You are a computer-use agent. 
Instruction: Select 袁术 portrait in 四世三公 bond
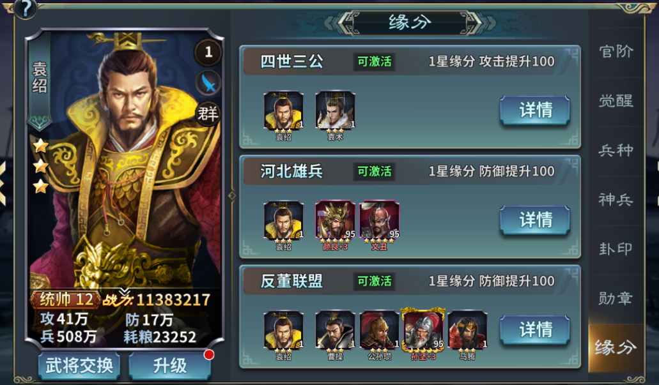point(335,111)
